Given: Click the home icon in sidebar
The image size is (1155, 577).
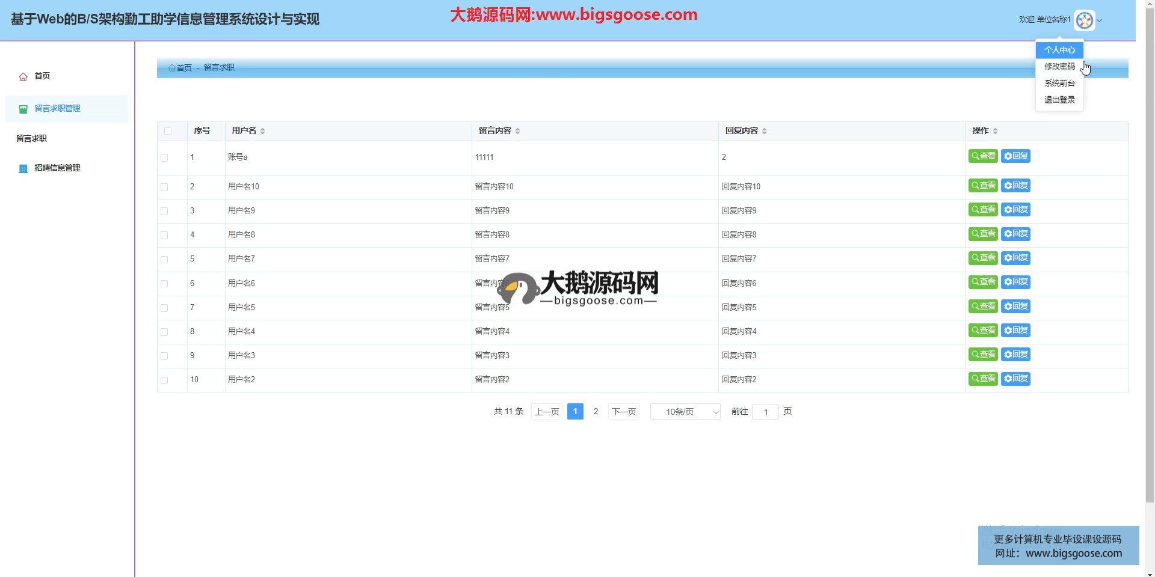Looking at the screenshot, I should coord(23,77).
